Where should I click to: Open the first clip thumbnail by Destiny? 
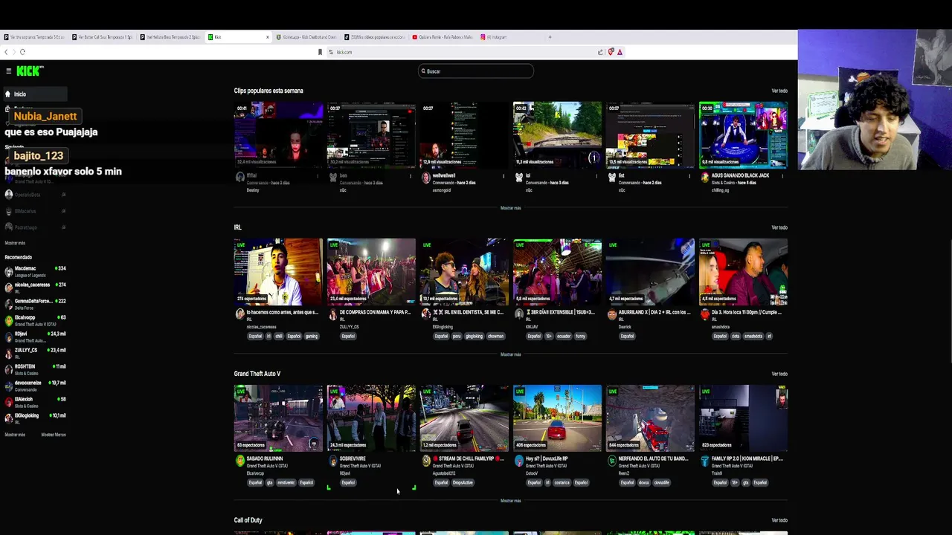tap(278, 135)
